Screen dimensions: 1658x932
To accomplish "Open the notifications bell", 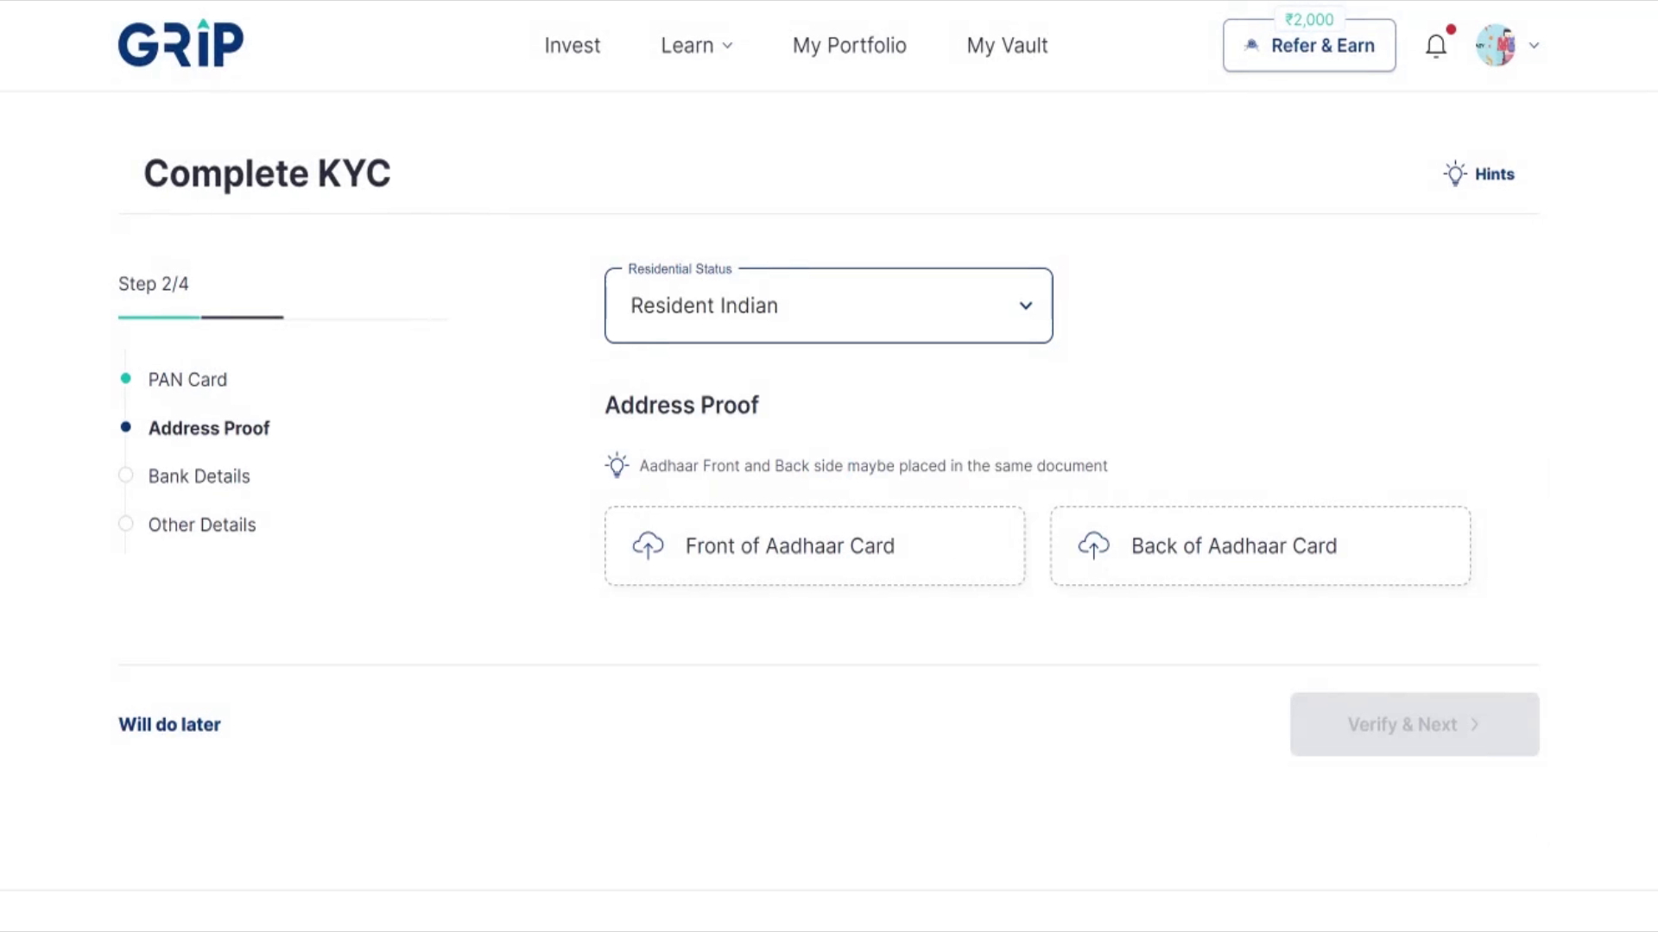I will click(x=1436, y=46).
